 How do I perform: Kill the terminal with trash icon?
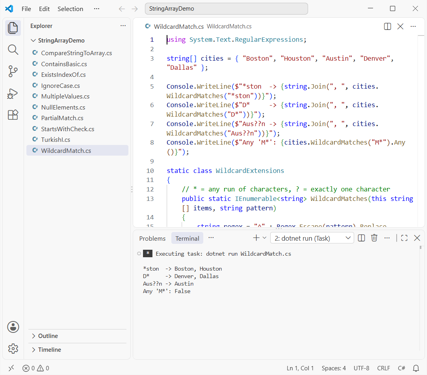[374, 238]
